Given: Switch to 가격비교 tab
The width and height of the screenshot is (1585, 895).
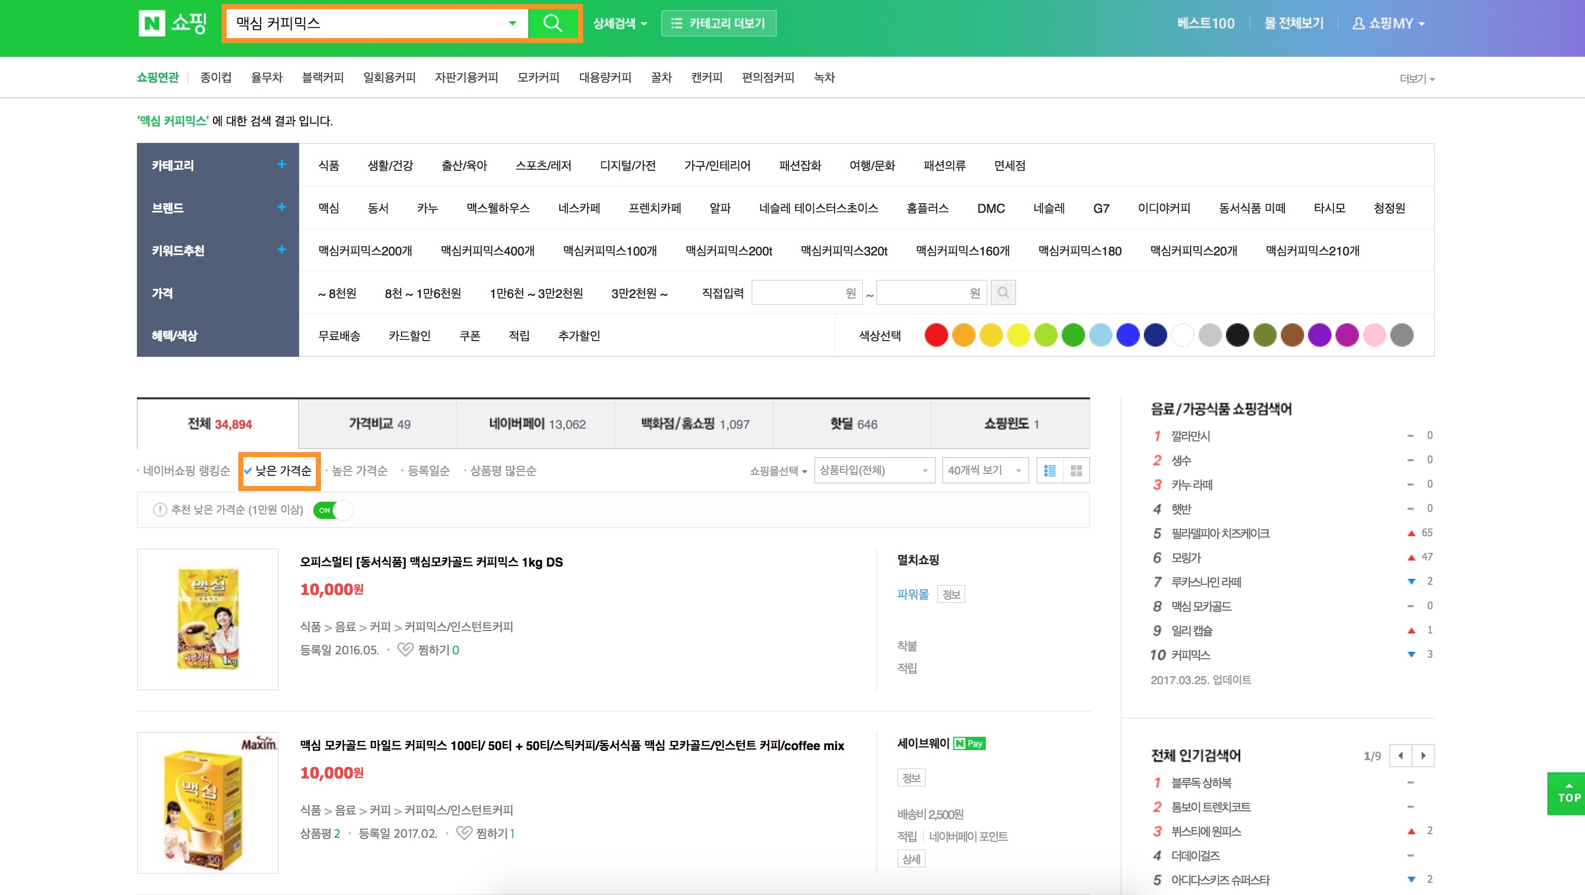Looking at the screenshot, I should pos(378,424).
